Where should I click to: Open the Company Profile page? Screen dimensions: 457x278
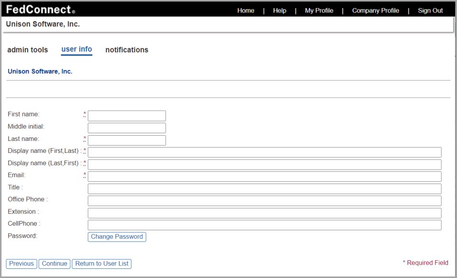click(x=375, y=10)
